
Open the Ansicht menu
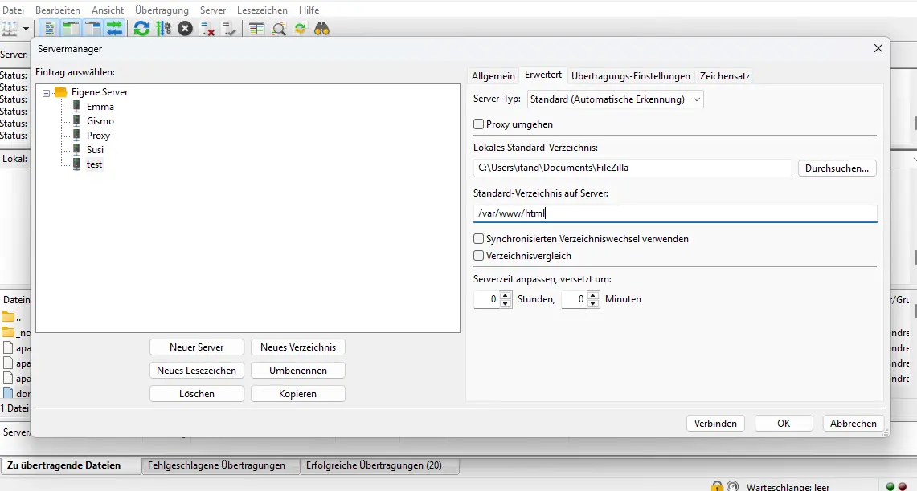click(x=108, y=10)
